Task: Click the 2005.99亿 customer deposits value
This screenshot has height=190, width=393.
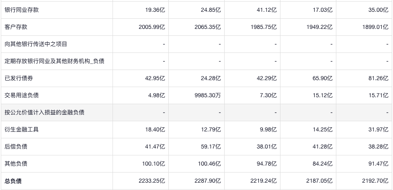Action: click(152, 27)
